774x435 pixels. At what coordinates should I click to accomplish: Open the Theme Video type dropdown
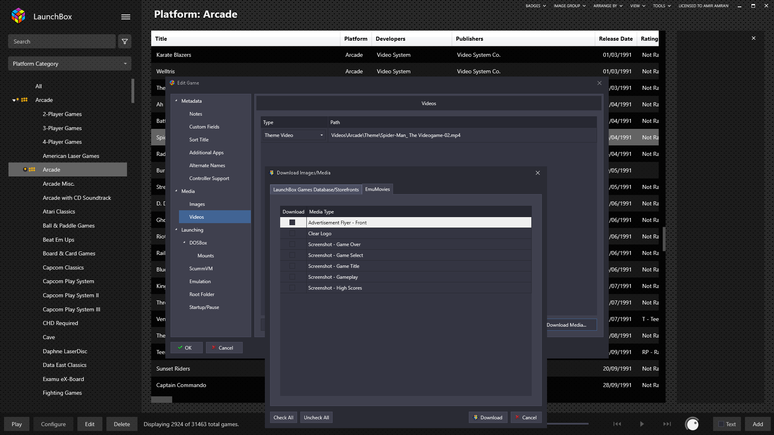[294, 135]
